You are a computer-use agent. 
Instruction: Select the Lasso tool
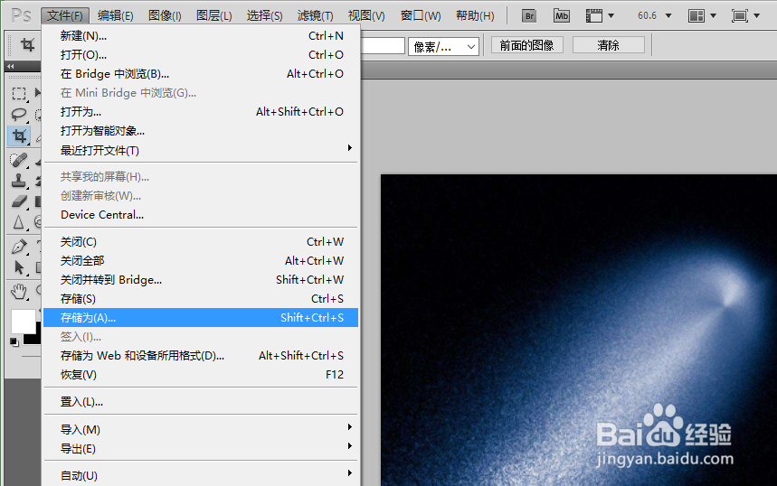(x=19, y=115)
